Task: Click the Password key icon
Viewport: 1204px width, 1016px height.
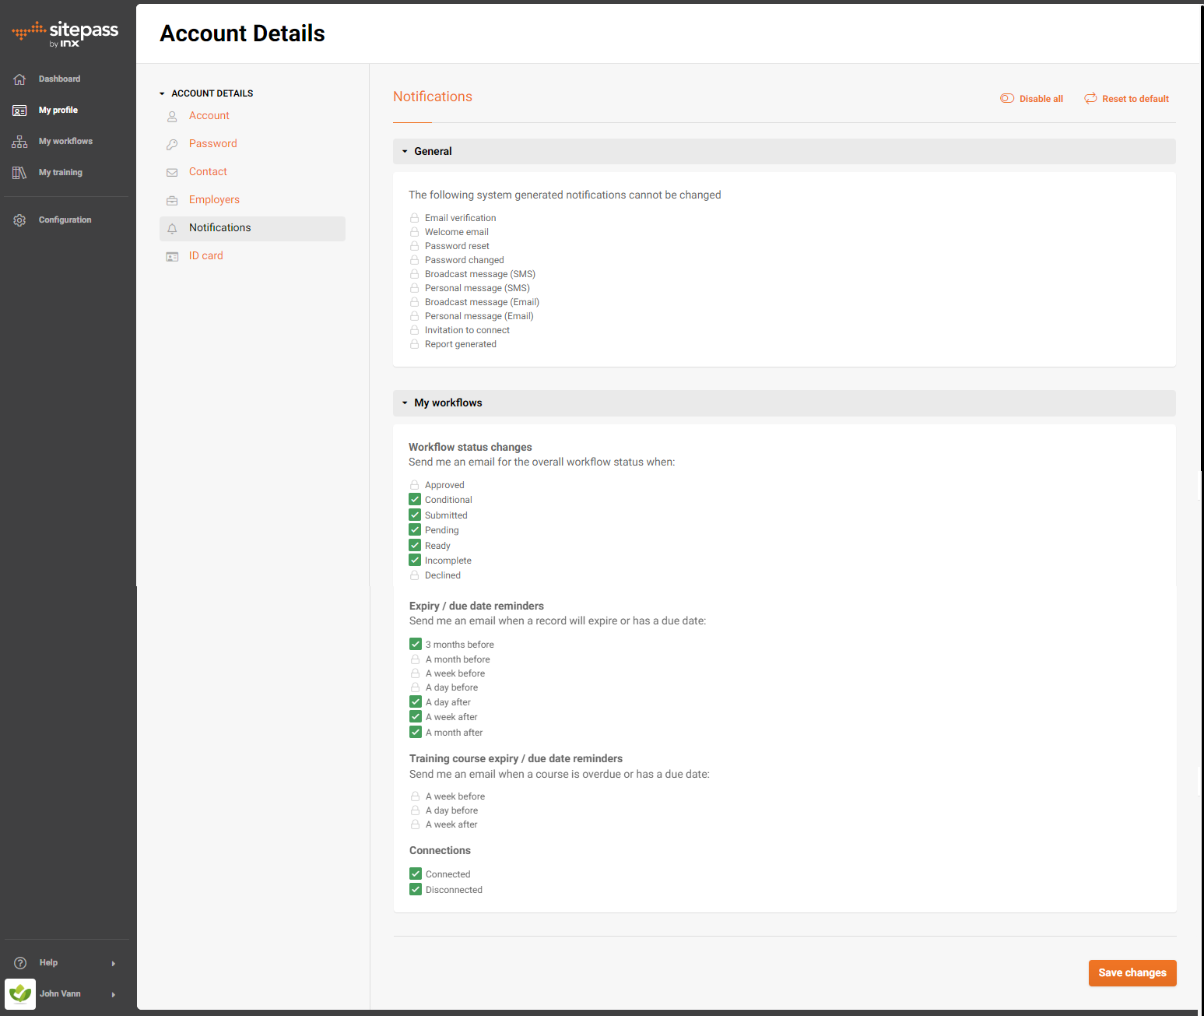Action: (x=172, y=144)
